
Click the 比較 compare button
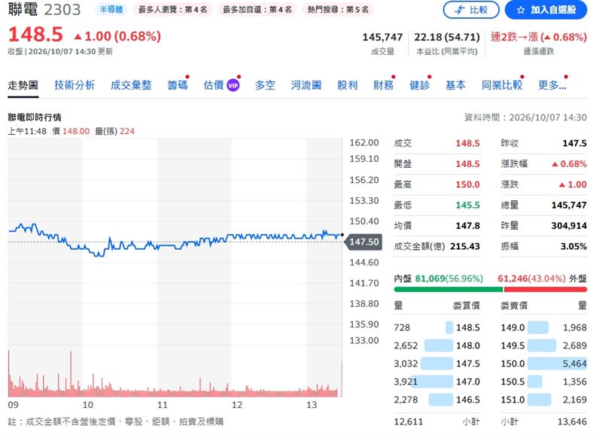pyautogui.click(x=471, y=10)
